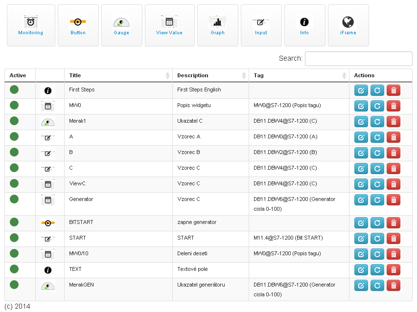The height and width of the screenshot is (312, 417).
Task: Add a new iFrame widget
Action: pyautogui.click(x=348, y=25)
